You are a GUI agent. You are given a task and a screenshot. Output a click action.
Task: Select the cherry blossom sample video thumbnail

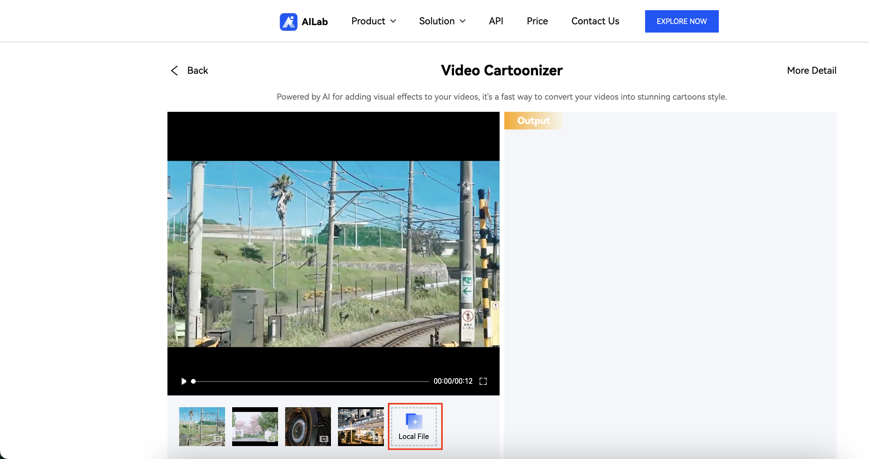tap(255, 426)
